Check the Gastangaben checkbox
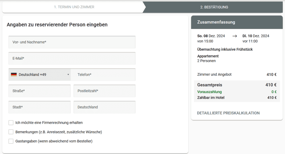Image resolution: width=285 pixels, height=154 pixels. click(11, 141)
